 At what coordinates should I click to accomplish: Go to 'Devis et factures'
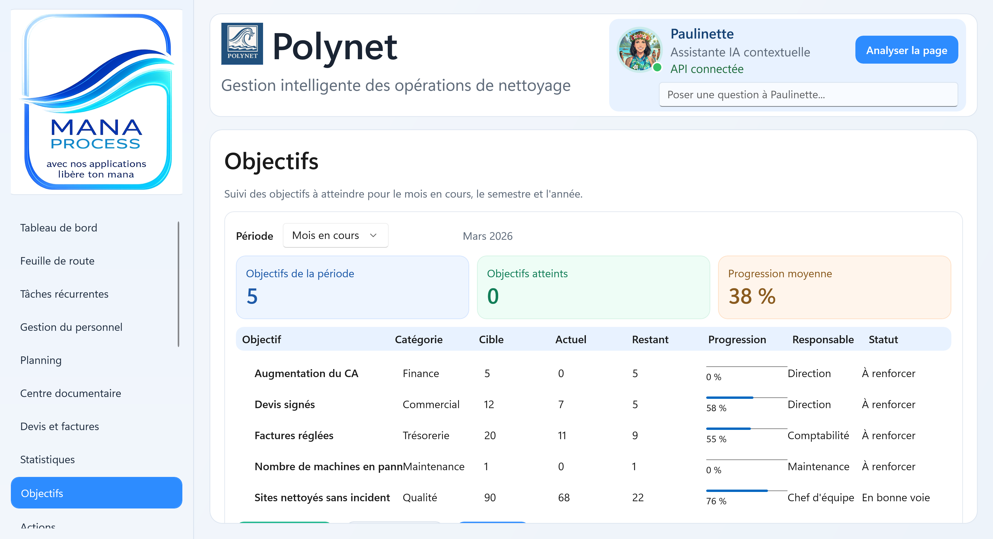(x=59, y=426)
